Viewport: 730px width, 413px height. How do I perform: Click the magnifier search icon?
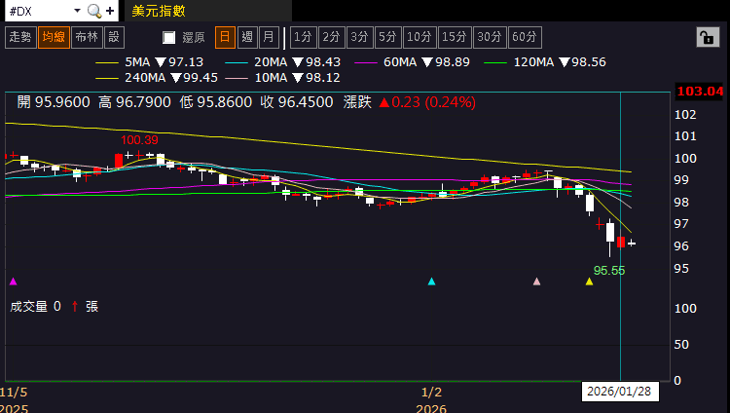pos(93,11)
